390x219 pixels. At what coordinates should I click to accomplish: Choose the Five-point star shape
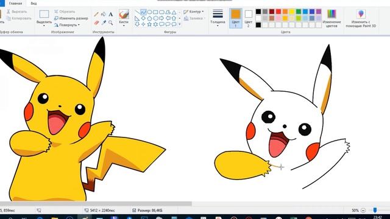click(149, 24)
